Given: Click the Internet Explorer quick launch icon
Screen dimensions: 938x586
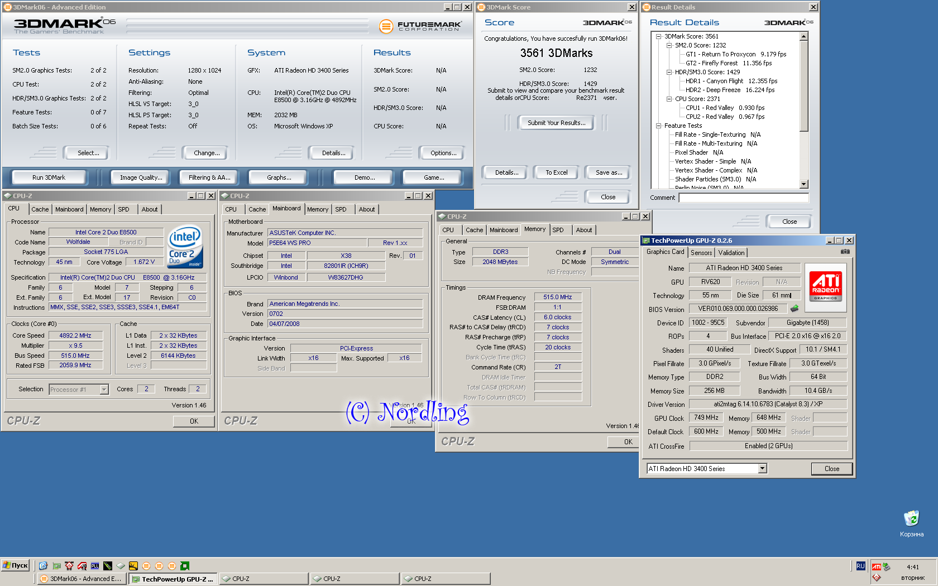Looking at the screenshot, I should tap(43, 565).
